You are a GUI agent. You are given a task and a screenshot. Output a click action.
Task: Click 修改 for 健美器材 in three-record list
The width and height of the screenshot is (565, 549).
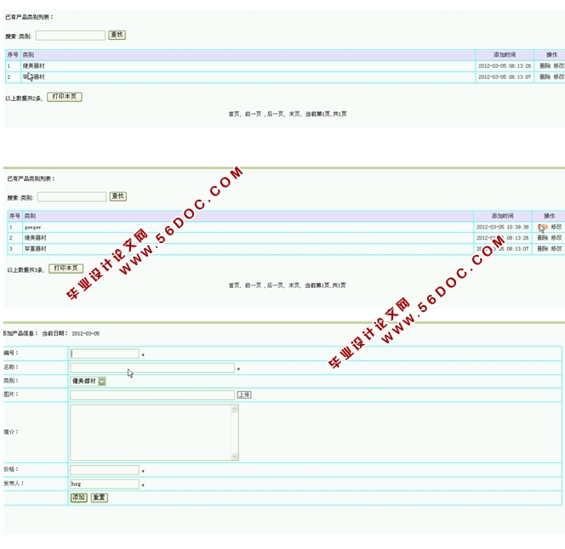coord(556,238)
